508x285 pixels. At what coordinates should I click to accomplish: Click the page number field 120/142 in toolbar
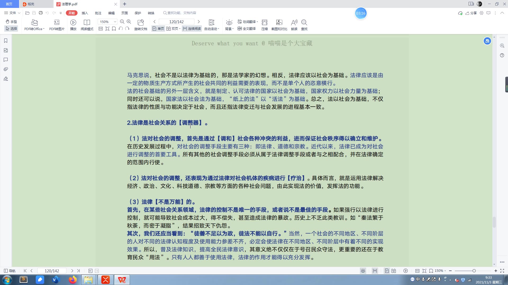pos(176,22)
